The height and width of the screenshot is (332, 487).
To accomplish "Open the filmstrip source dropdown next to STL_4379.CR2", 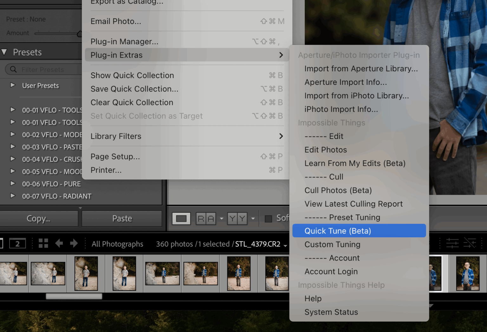I will point(285,245).
